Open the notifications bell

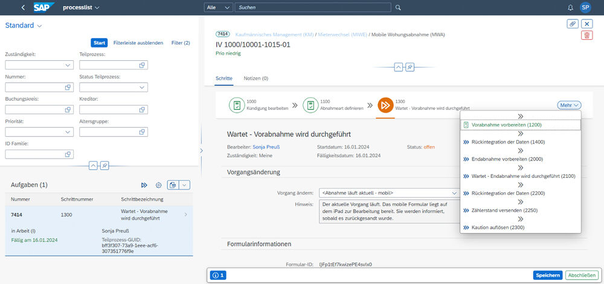[x=571, y=8]
